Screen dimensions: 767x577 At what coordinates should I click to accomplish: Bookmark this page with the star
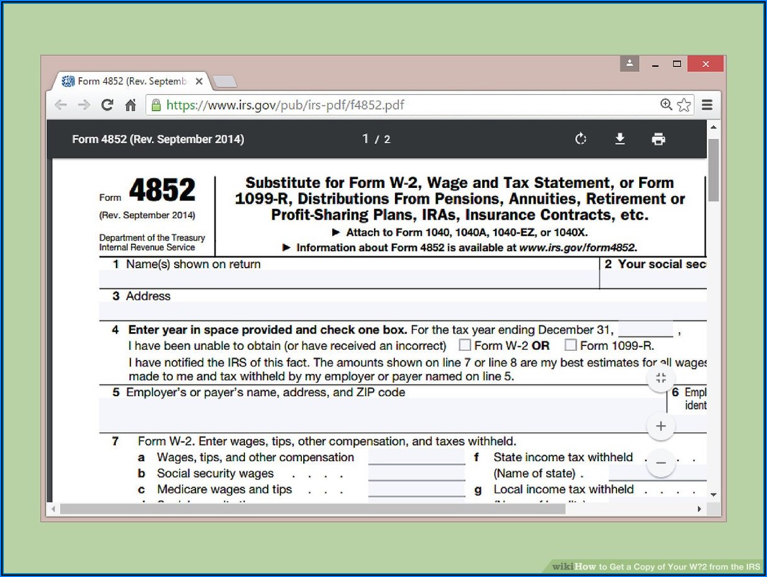pos(684,104)
